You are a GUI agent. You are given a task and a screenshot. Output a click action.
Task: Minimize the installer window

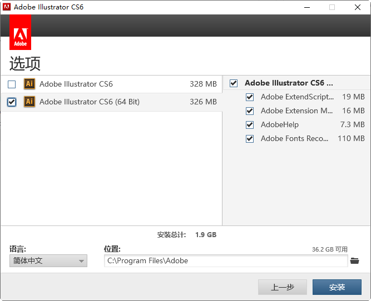307,7
